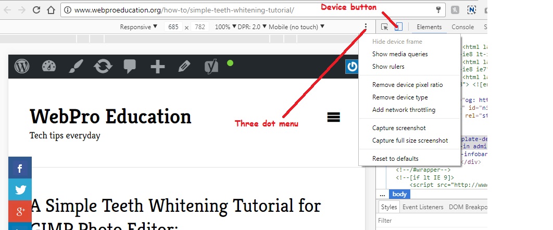The width and height of the screenshot is (553, 230).
Task: Select the Event Listeners tab
Action: (x=423, y=207)
